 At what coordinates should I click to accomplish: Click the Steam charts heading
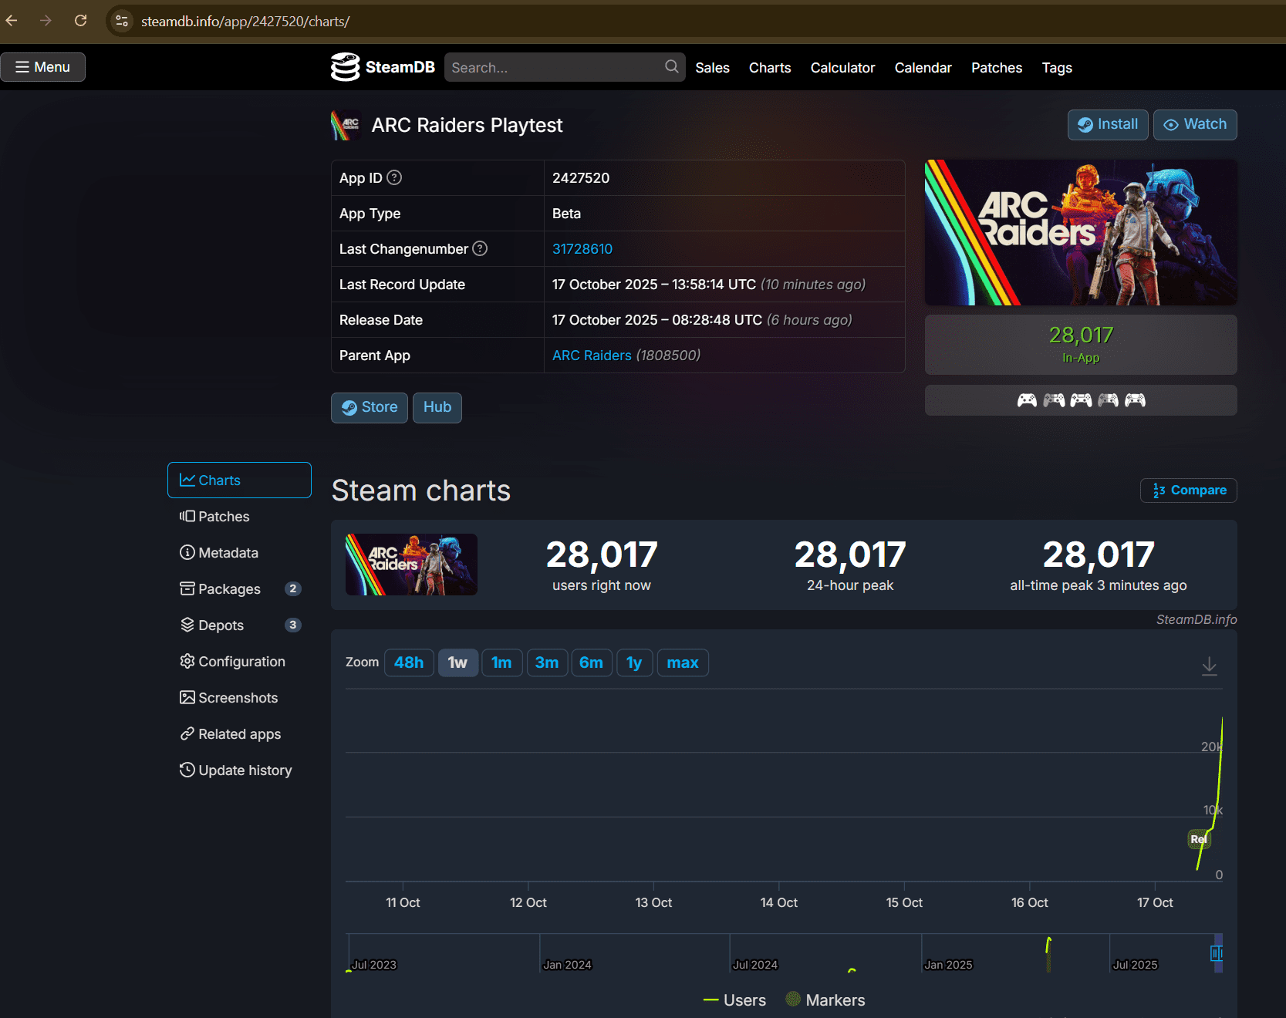coord(421,491)
